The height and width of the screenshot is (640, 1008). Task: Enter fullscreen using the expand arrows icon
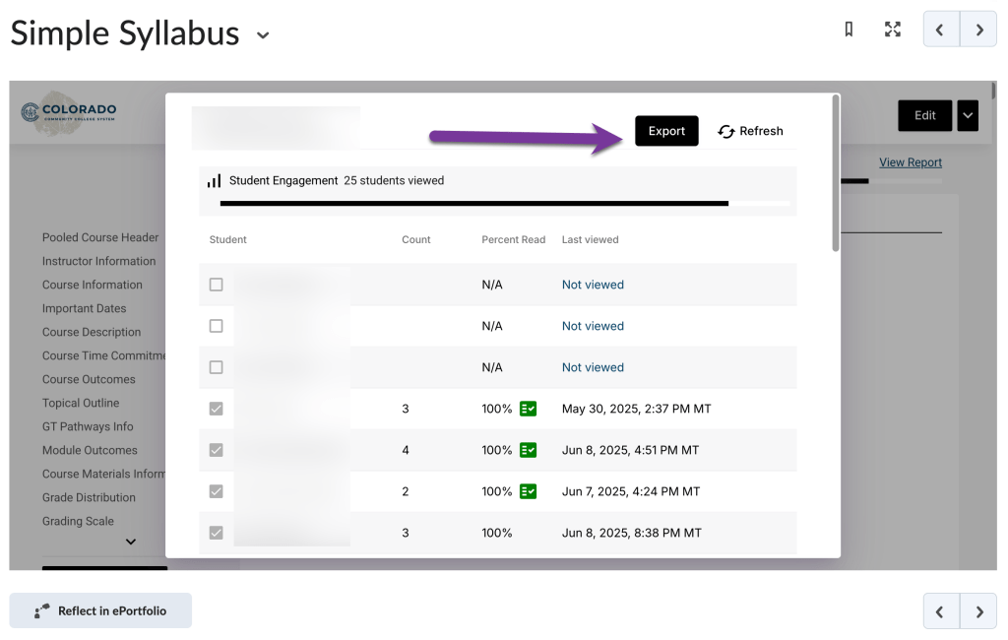pos(892,30)
